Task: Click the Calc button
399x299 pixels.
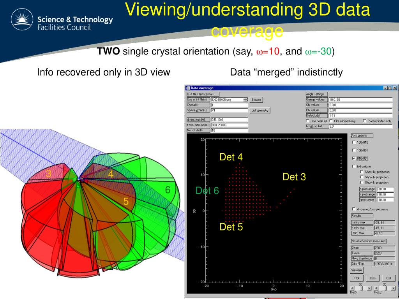Action: (373, 278)
